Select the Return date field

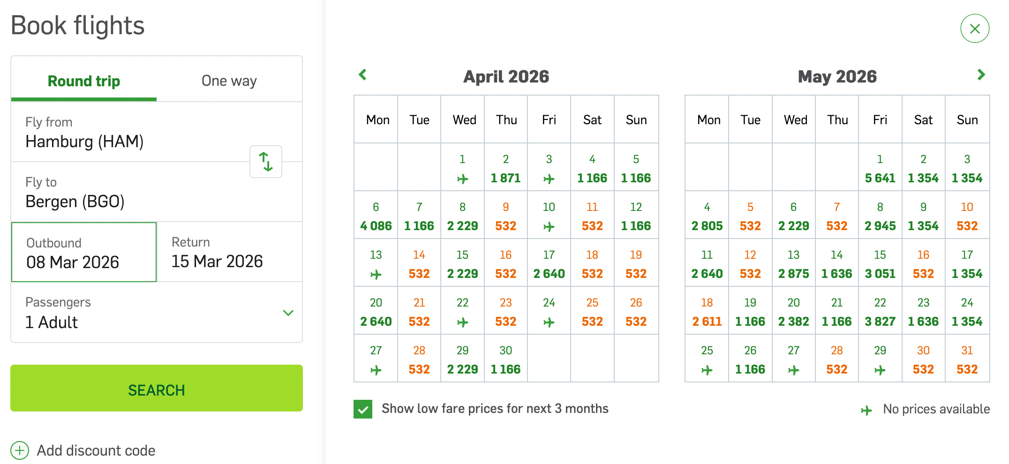click(229, 253)
